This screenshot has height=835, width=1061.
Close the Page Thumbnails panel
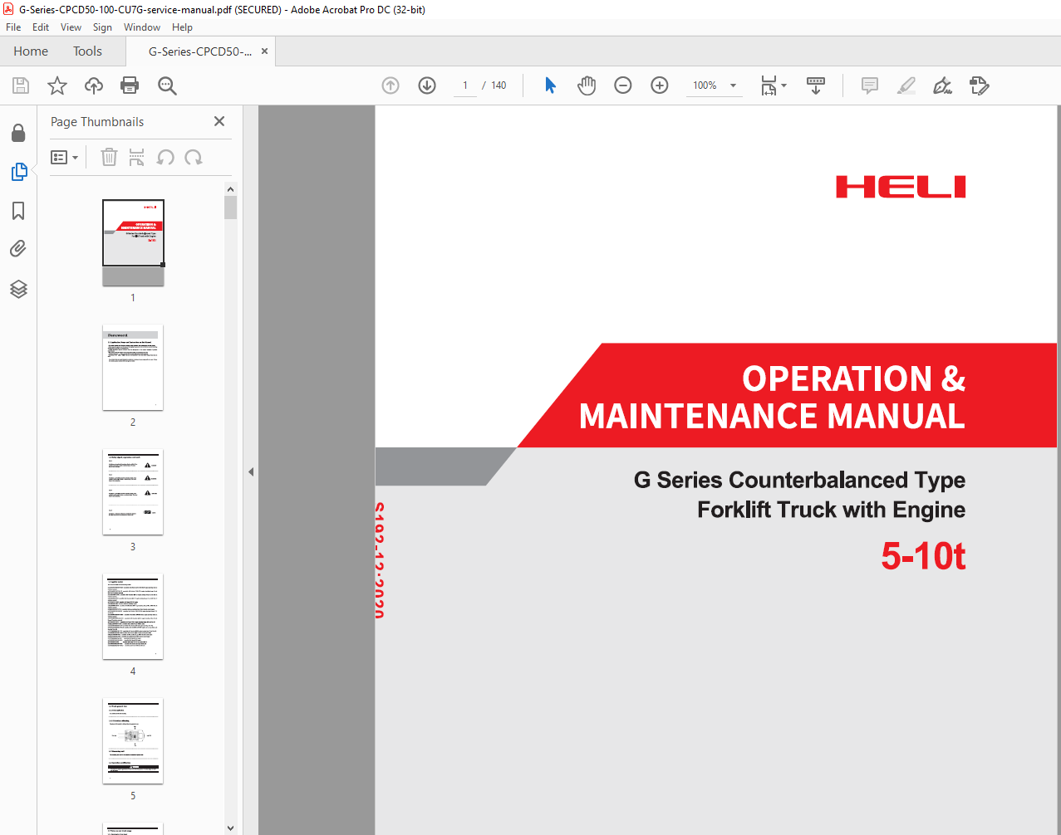point(219,121)
